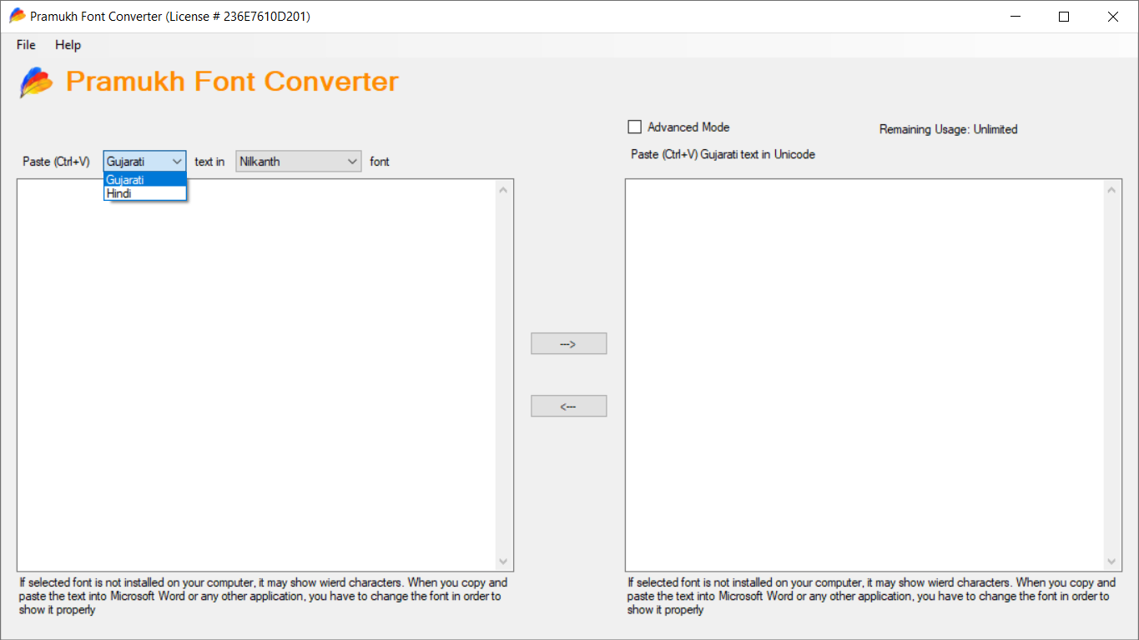Click the left text area scroll-up arrow
Viewport: 1139px width, 640px height.
click(502, 189)
